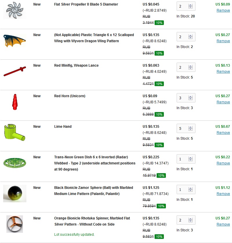
Task: Remove Black Bionicle Zamor Sphere from cart
Action: (x=223, y=194)
